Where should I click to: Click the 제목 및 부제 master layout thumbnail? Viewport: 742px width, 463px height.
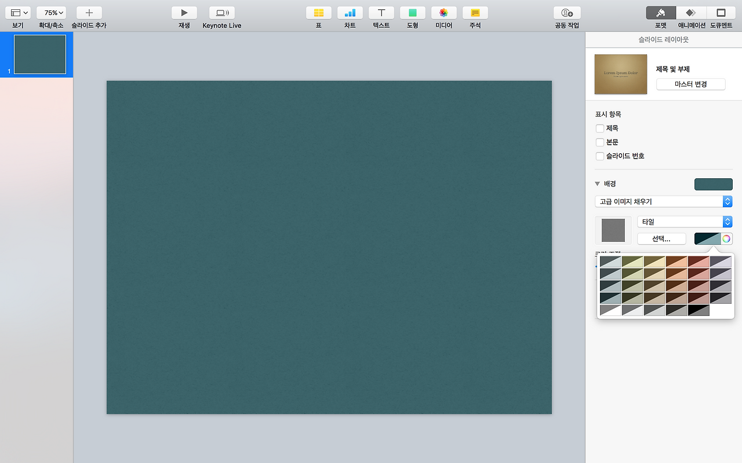coord(621,74)
